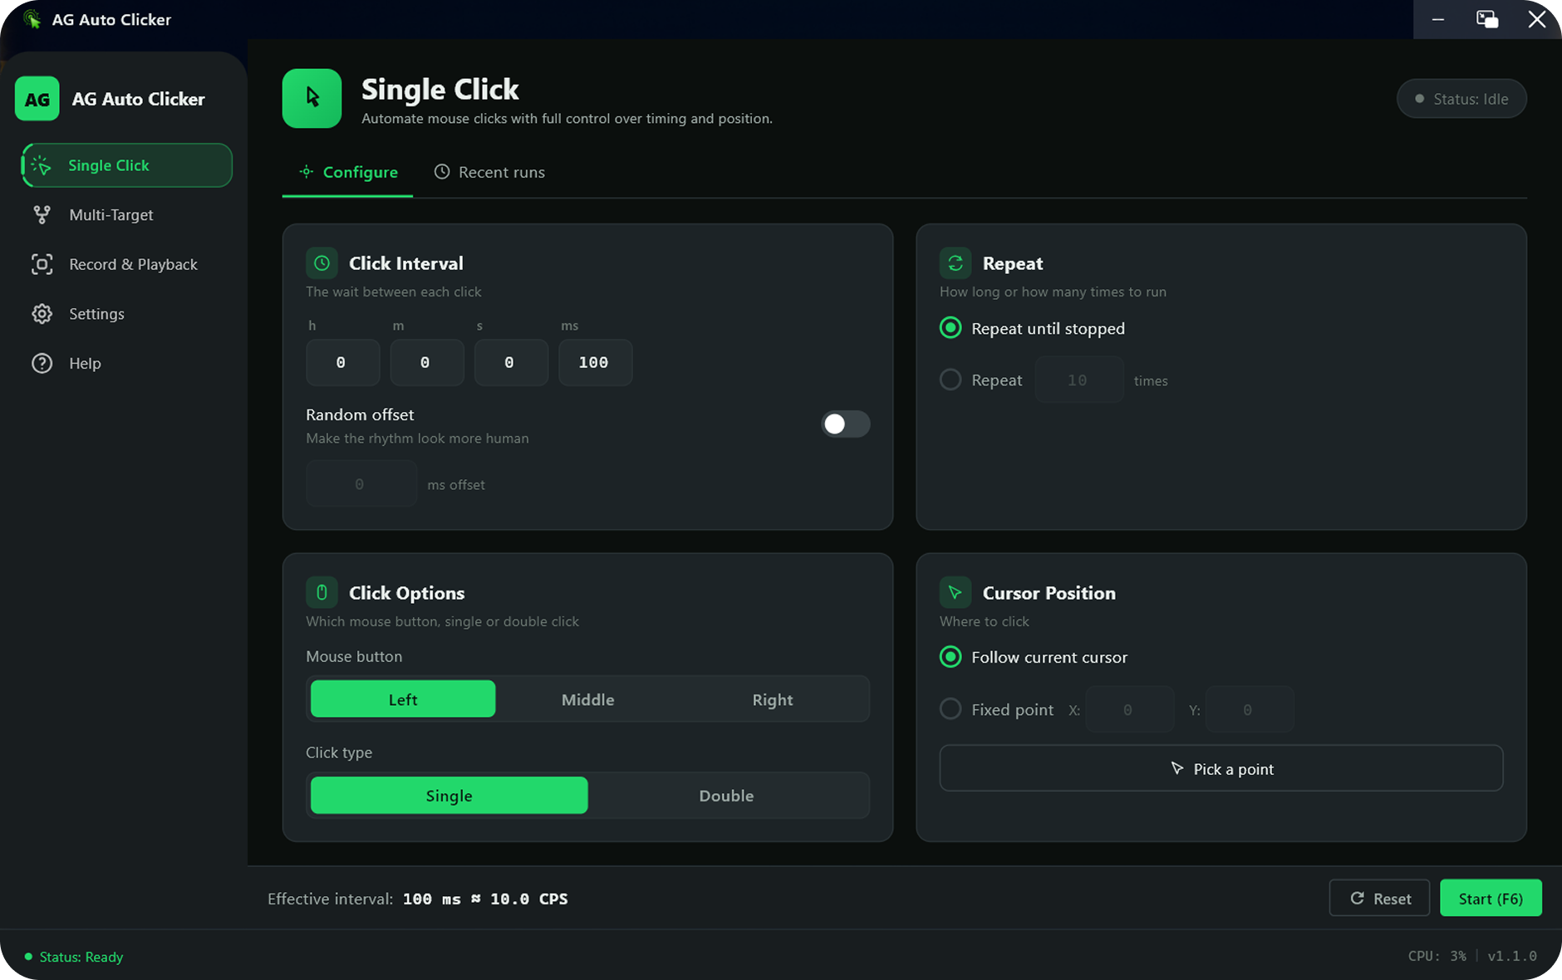Minimize the AG Auto Clicker window
This screenshot has height=980, width=1562.
point(1438,19)
